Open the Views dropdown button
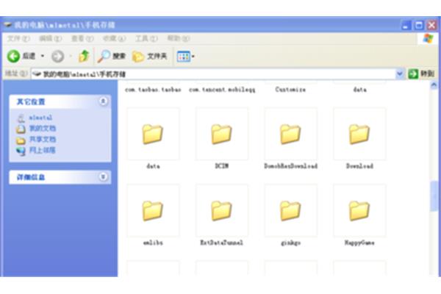 [186, 57]
